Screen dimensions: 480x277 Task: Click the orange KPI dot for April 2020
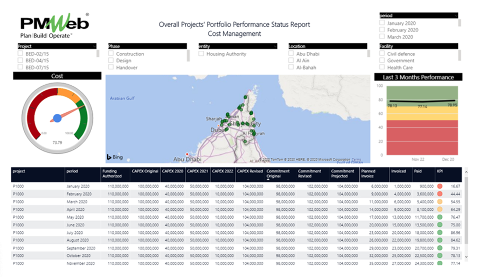(440, 209)
